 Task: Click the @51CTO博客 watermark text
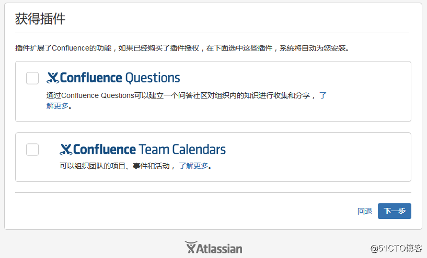(396, 248)
